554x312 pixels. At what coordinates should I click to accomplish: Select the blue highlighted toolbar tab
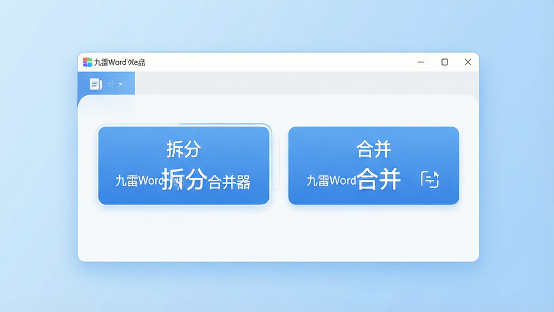click(x=106, y=83)
